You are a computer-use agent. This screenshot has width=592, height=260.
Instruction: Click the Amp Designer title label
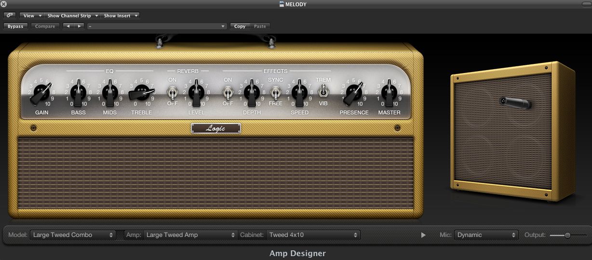coord(297,253)
